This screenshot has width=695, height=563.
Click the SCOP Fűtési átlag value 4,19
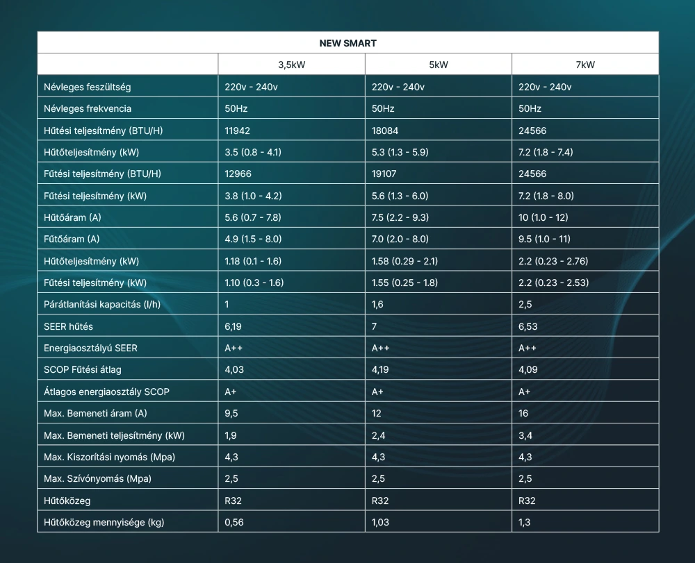[381, 369]
